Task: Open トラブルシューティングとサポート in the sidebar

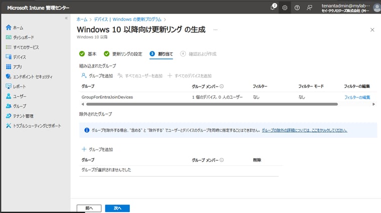Action: pyautogui.click(x=33, y=126)
